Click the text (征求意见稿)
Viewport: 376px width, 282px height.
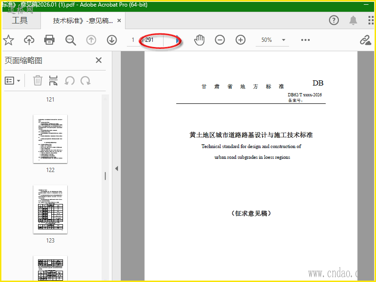pyautogui.click(x=251, y=213)
